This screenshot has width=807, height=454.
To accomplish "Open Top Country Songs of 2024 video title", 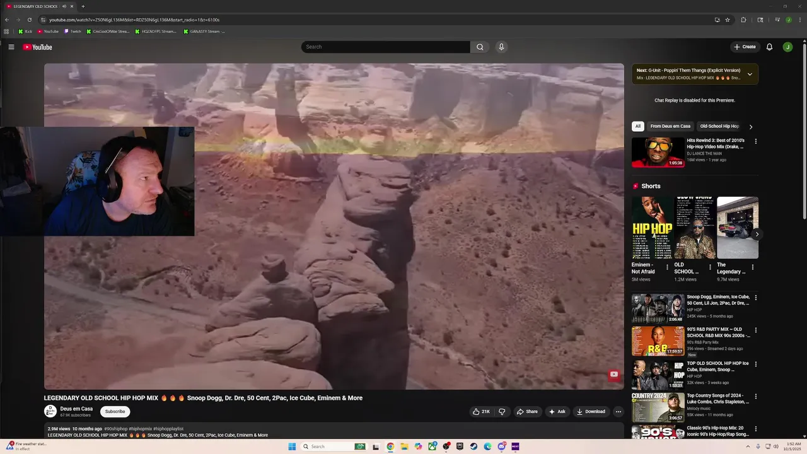I will [x=718, y=399].
